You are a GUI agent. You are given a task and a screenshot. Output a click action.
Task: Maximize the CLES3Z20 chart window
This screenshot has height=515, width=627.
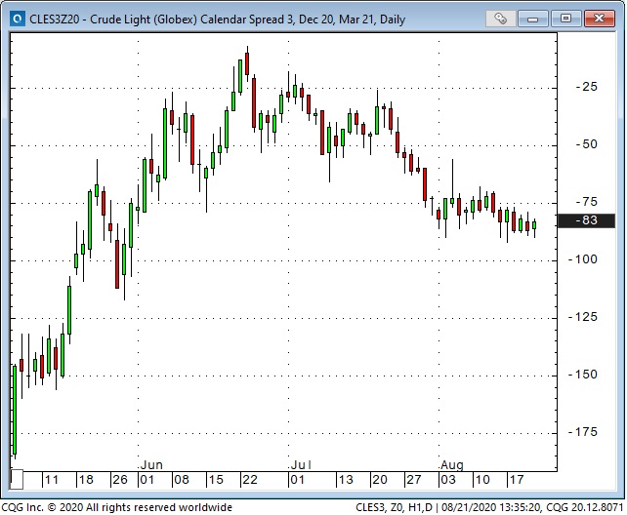[x=565, y=19]
